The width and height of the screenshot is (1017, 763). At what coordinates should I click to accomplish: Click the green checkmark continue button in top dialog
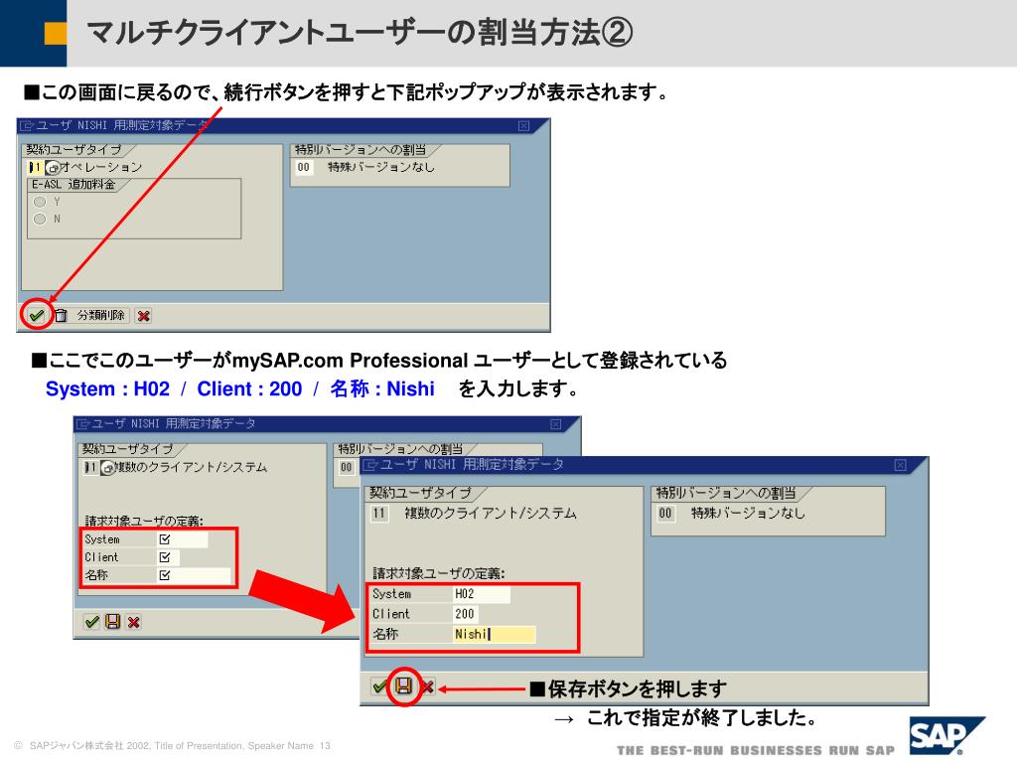(37, 316)
